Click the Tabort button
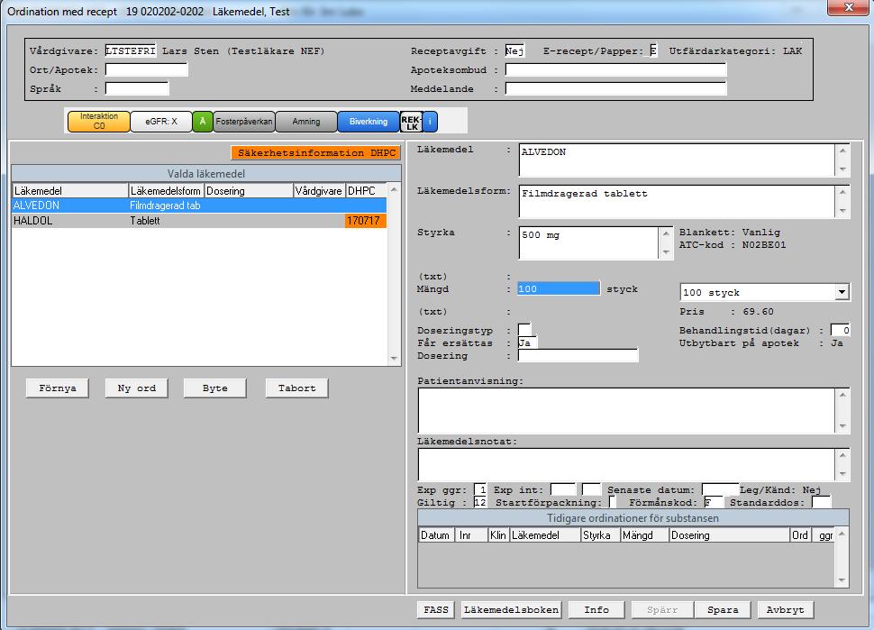Viewport: 874px width, 630px height. [297, 388]
